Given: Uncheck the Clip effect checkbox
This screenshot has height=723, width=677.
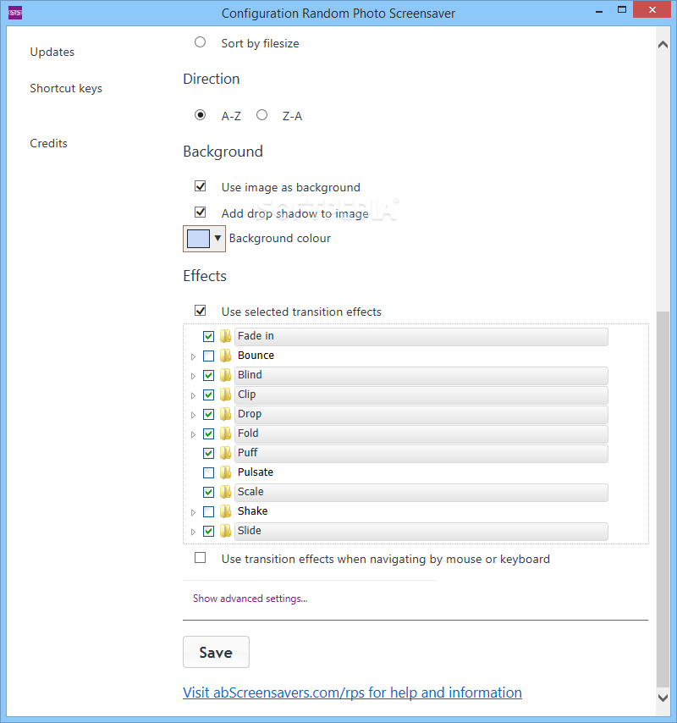Looking at the screenshot, I should [x=208, y=395].
